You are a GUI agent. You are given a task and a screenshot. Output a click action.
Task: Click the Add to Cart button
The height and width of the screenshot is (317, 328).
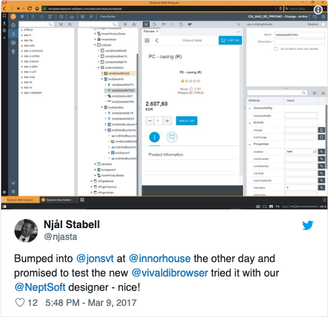(x=187, y=121)
